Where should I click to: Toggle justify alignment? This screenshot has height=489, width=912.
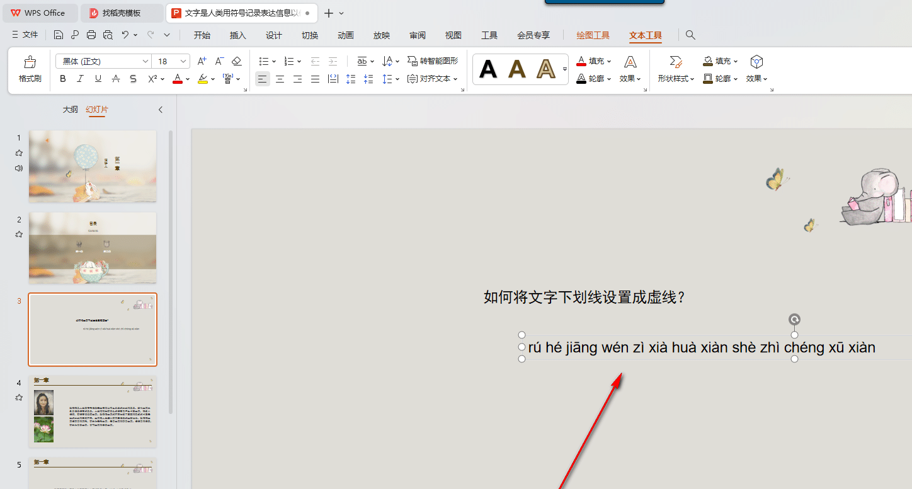click(316, 79)
